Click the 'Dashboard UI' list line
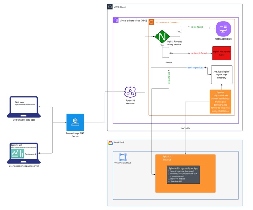Image resolution: width=253 pixels, height=210 pixels. tap(175, 181)
